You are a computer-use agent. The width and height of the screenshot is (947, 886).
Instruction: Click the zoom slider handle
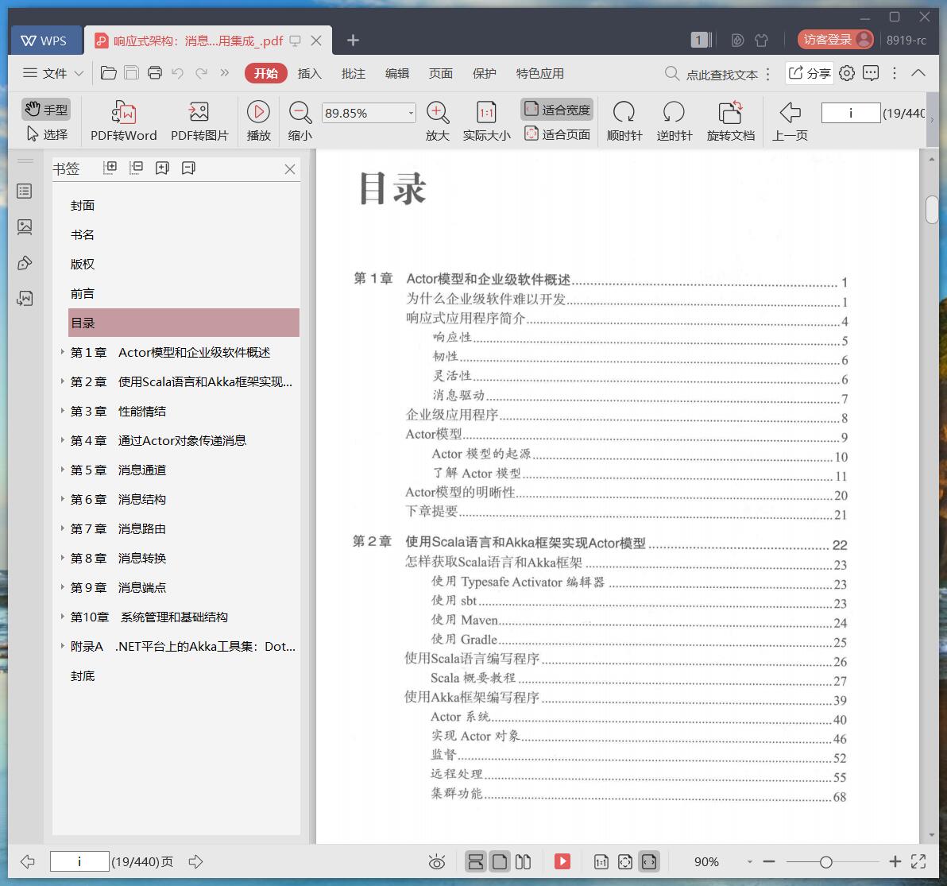coord(825,862)
